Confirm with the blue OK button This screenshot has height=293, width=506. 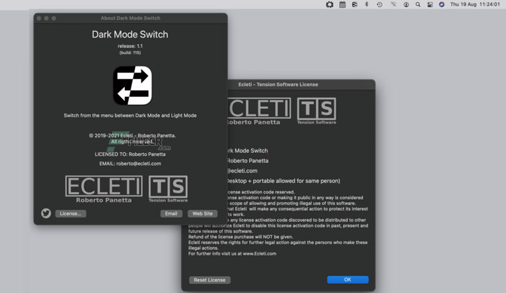[347, 280]
